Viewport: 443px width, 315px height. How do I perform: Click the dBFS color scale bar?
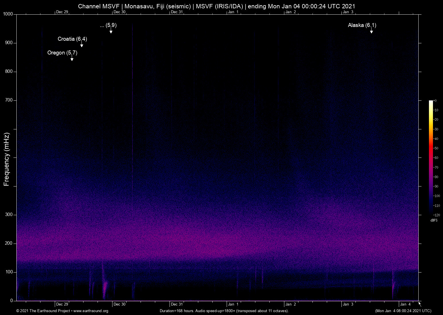(431, 157)
